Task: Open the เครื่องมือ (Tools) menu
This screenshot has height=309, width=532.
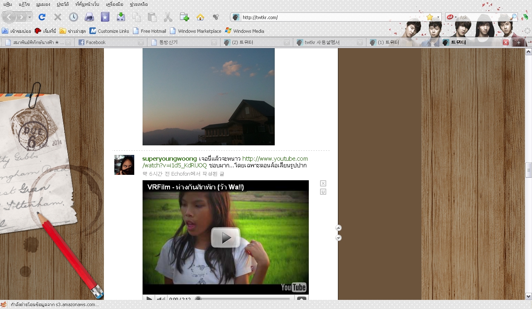Action: click(115, 4)
